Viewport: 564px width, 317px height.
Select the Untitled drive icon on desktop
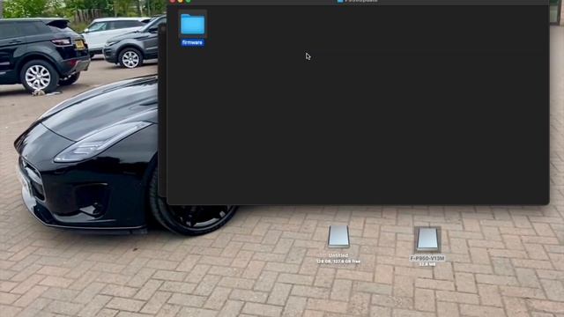338,237
